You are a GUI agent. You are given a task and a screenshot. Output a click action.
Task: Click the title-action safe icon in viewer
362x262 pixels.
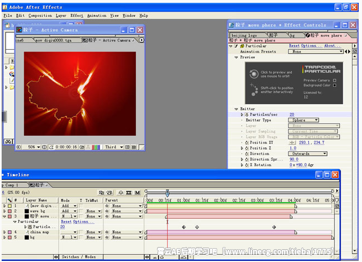point(44,147)
